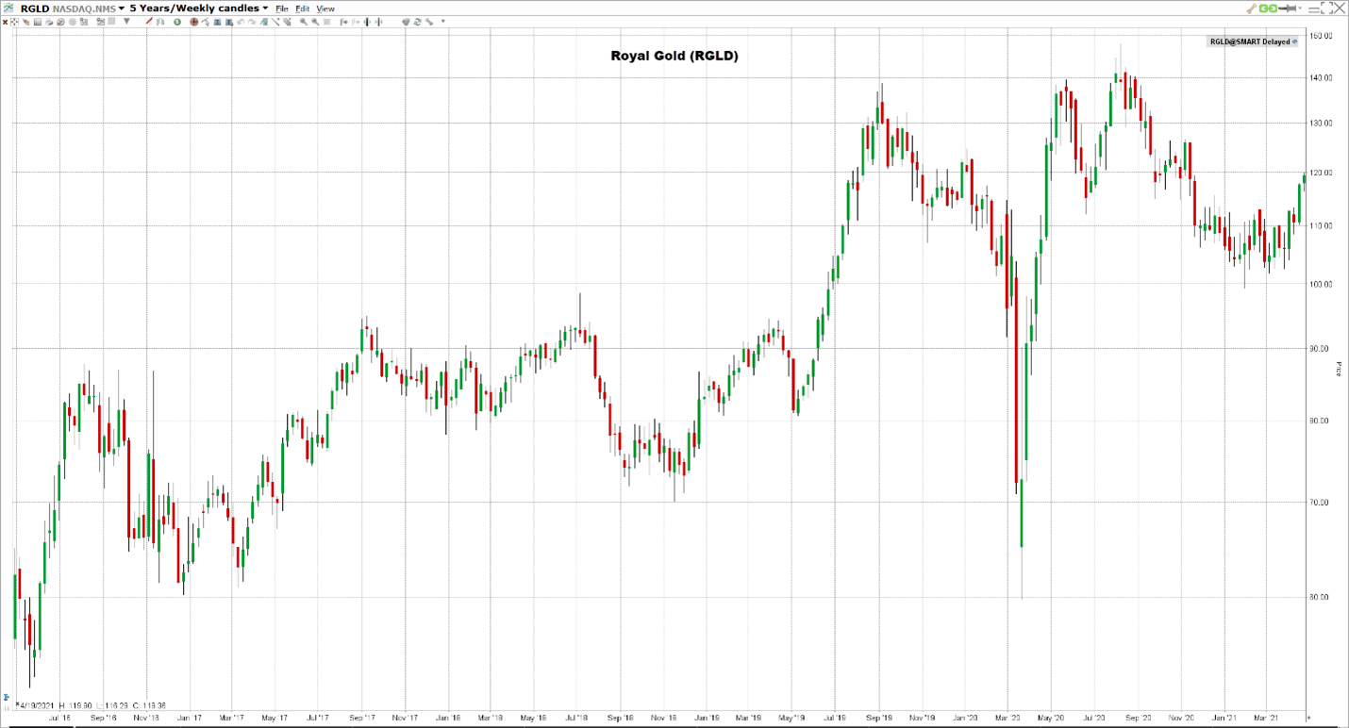Click the refresh arrows icon in toolbar
The width and height of the screenshot is (1349, 728).
click(418, 22)
